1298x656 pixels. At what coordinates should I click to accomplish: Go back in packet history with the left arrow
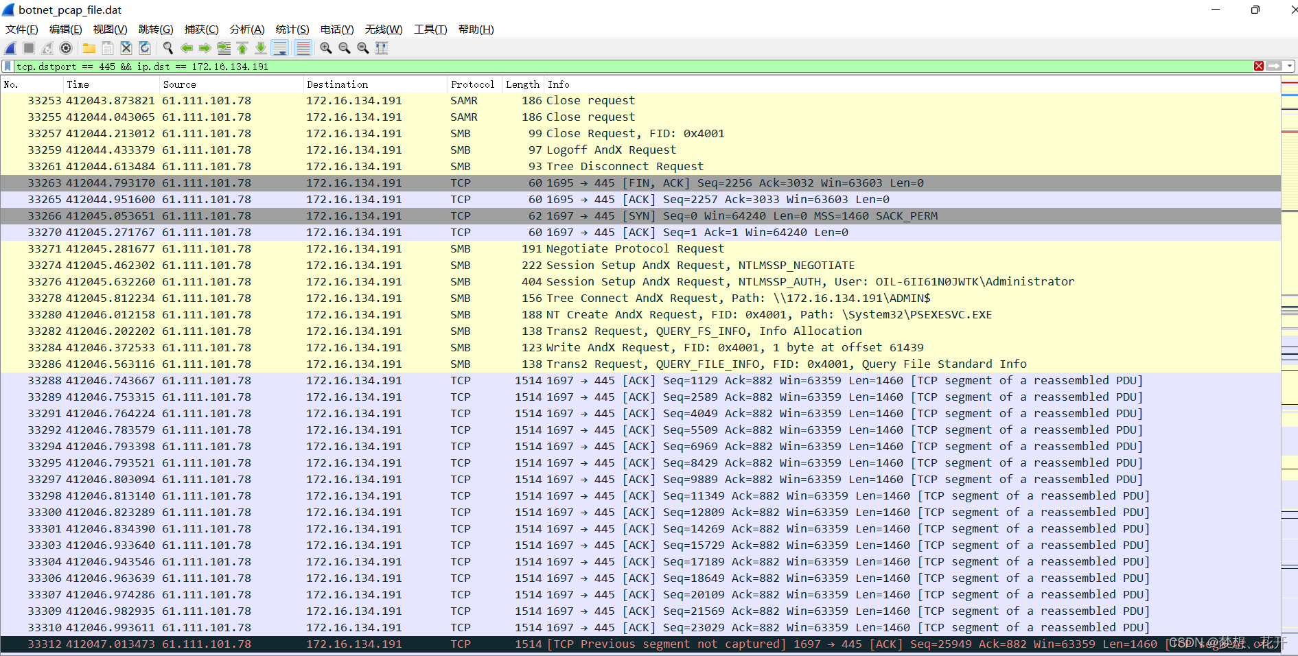(x=187, y=48)
